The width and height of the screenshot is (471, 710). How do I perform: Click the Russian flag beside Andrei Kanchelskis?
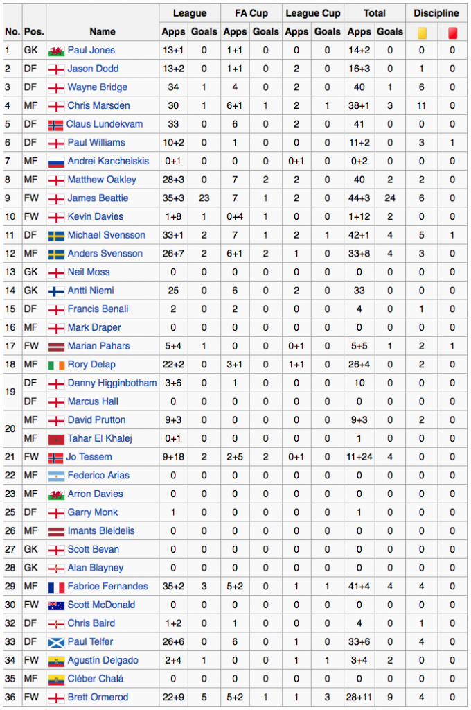pos(56,162)
